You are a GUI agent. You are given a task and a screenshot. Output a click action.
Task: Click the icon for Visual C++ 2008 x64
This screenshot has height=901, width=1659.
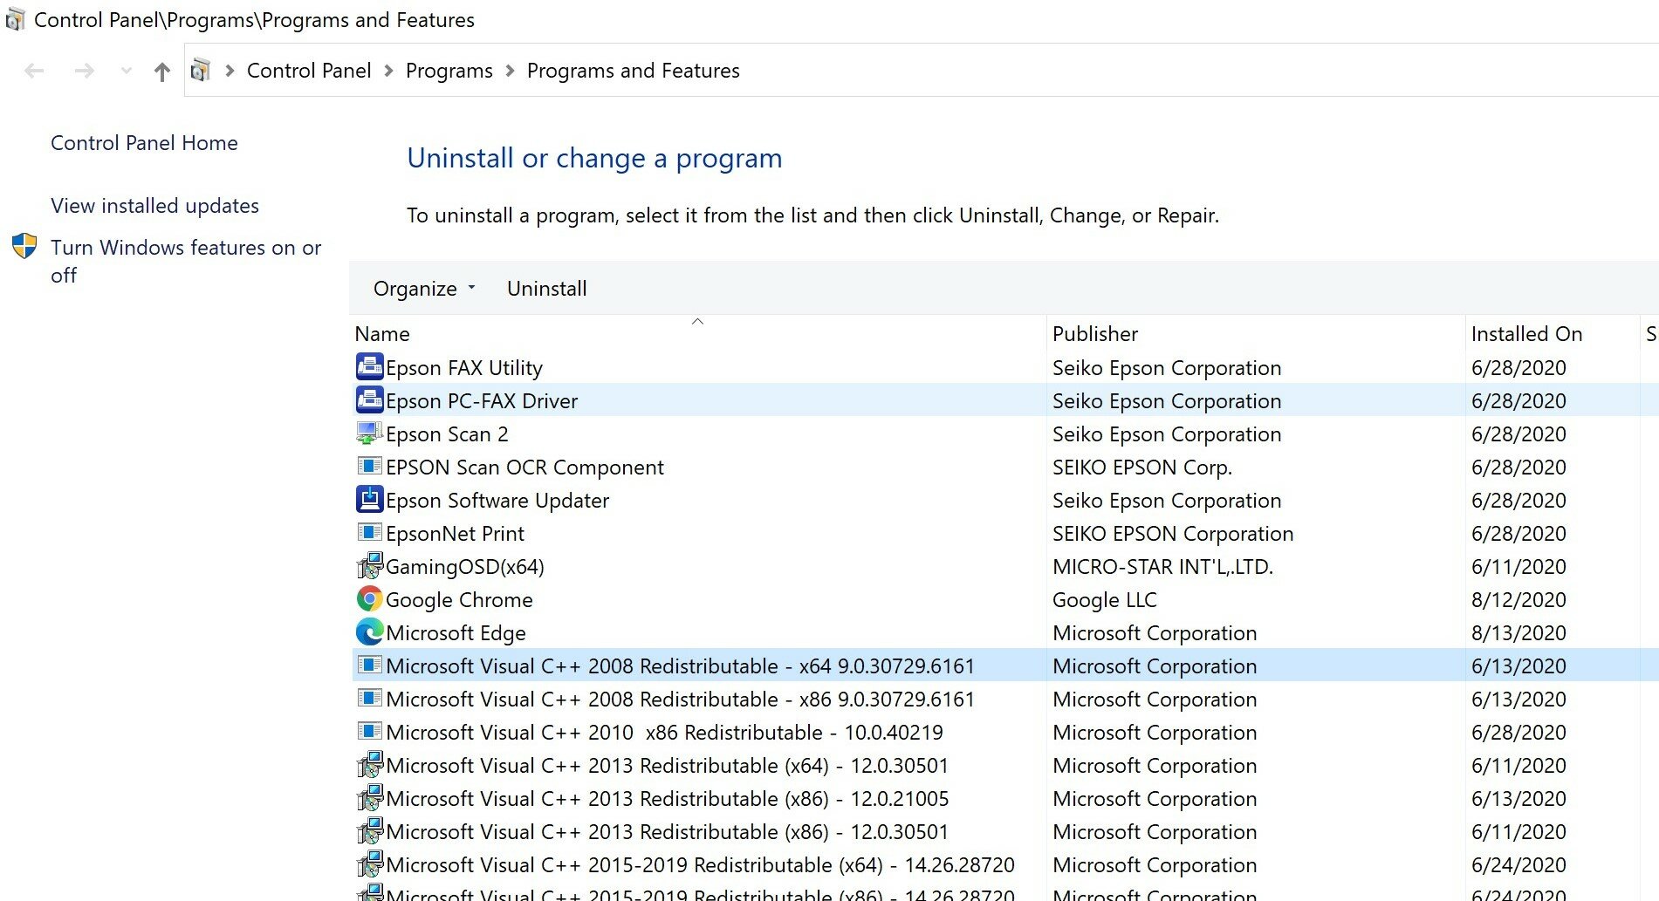click(370, 665)
